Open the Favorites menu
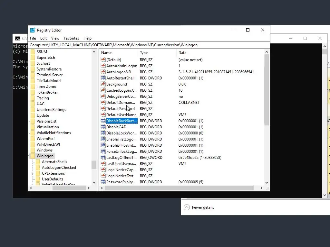This screenshot has height=247, width=330. coord(71,38)
